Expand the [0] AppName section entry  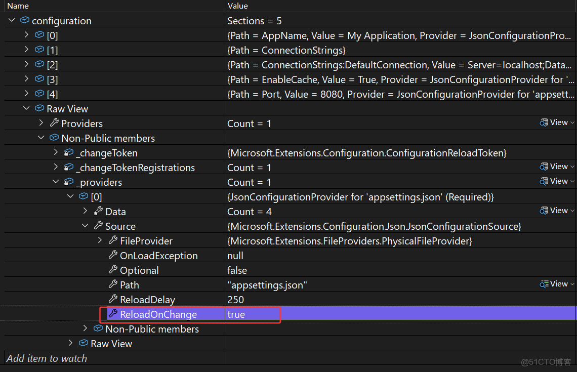27,35
